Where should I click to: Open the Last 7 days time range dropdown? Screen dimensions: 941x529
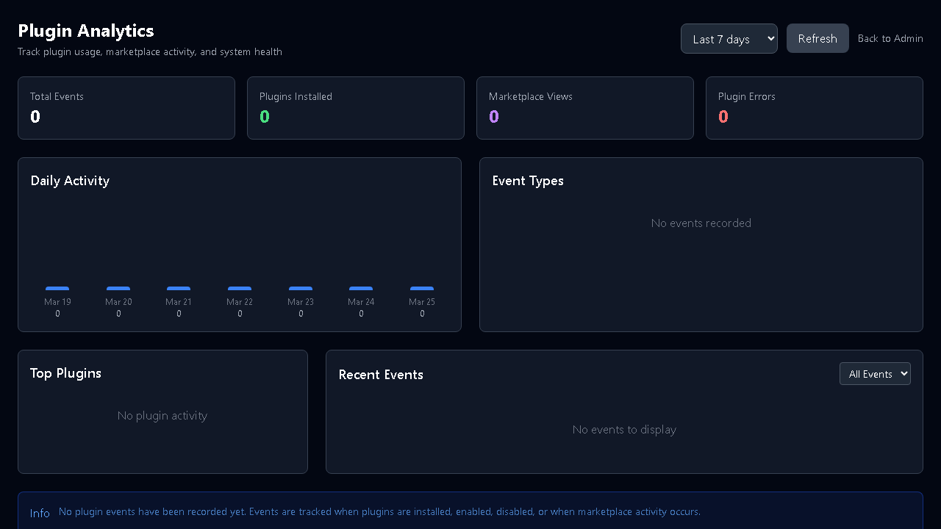pos(729,38)
